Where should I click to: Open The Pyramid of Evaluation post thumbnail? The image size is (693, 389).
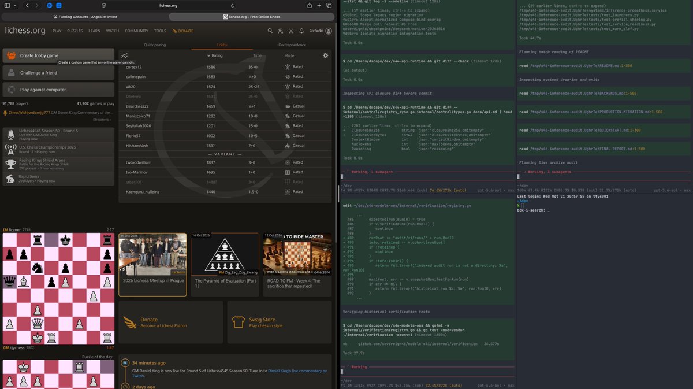click(225, 254)
